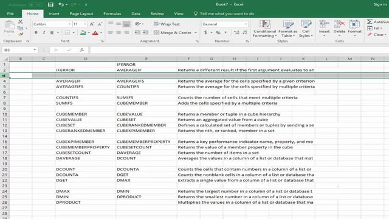The height and width of the screenshot is (219, 389).
Task: Click the Insert Function fx button
Action: pos(81,50)
